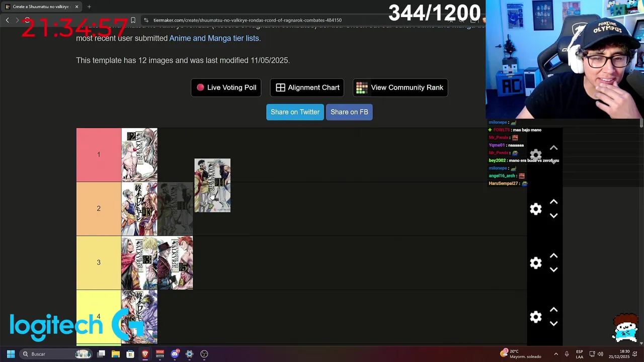The width and height of the screenshot is (644, 362).
Task: Open the volume control in tray
Action: [x=600, y=354]
